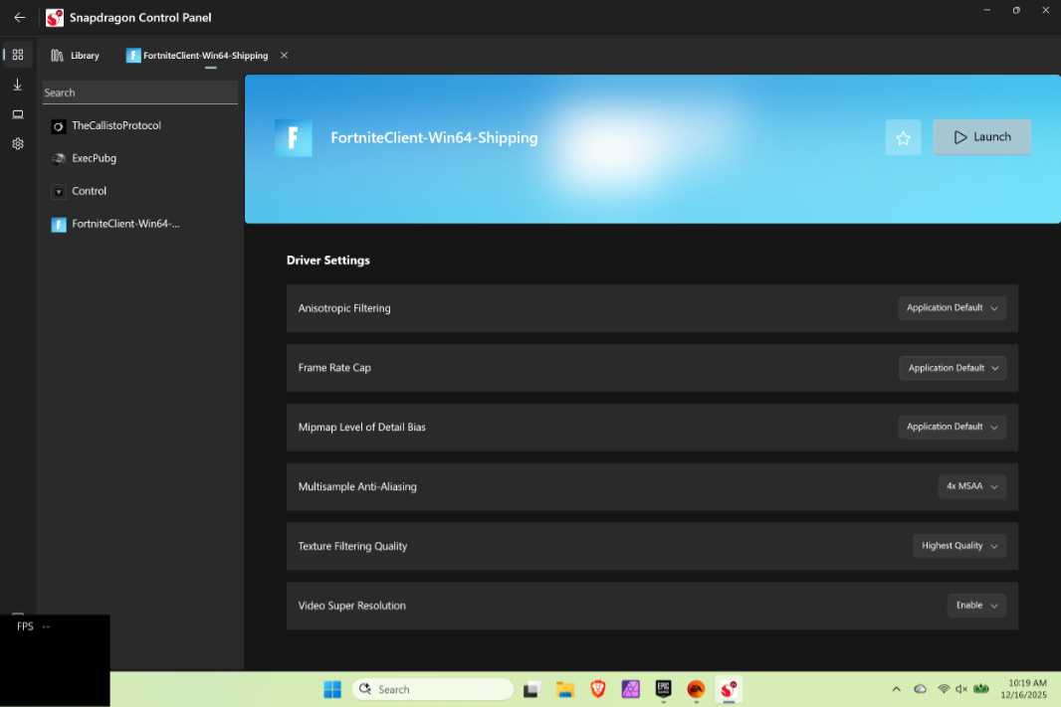Open the library grid icon in sidebar

coord(18,55)
